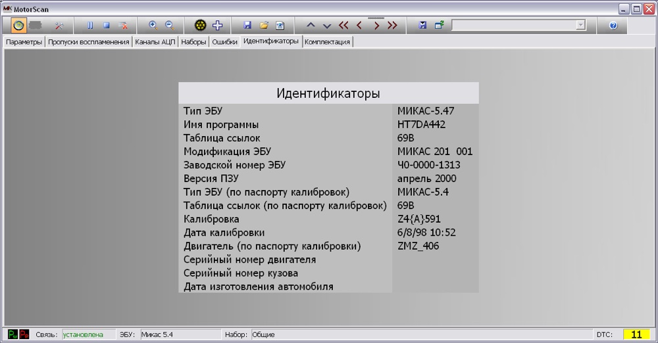This screenshot has width=658, height=343.
Task: Click the Микас 5.4 ECU status field
Action: 180,334
